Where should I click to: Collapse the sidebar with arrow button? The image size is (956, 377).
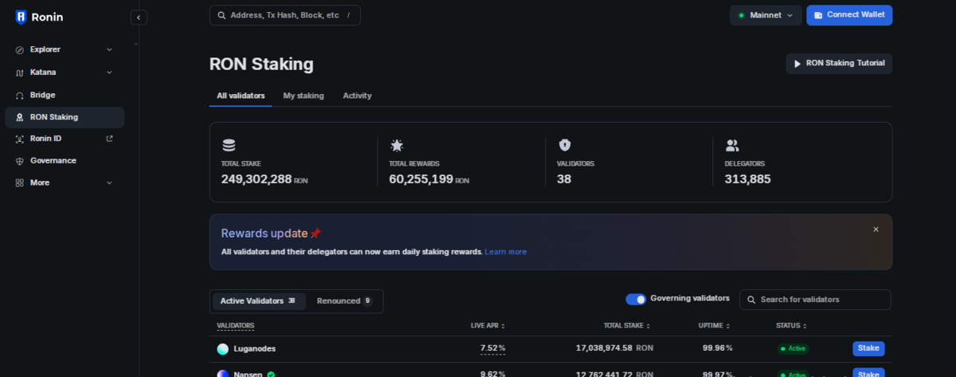(x=139, y=17)
